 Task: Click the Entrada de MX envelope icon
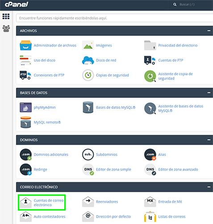pos(150,202)
